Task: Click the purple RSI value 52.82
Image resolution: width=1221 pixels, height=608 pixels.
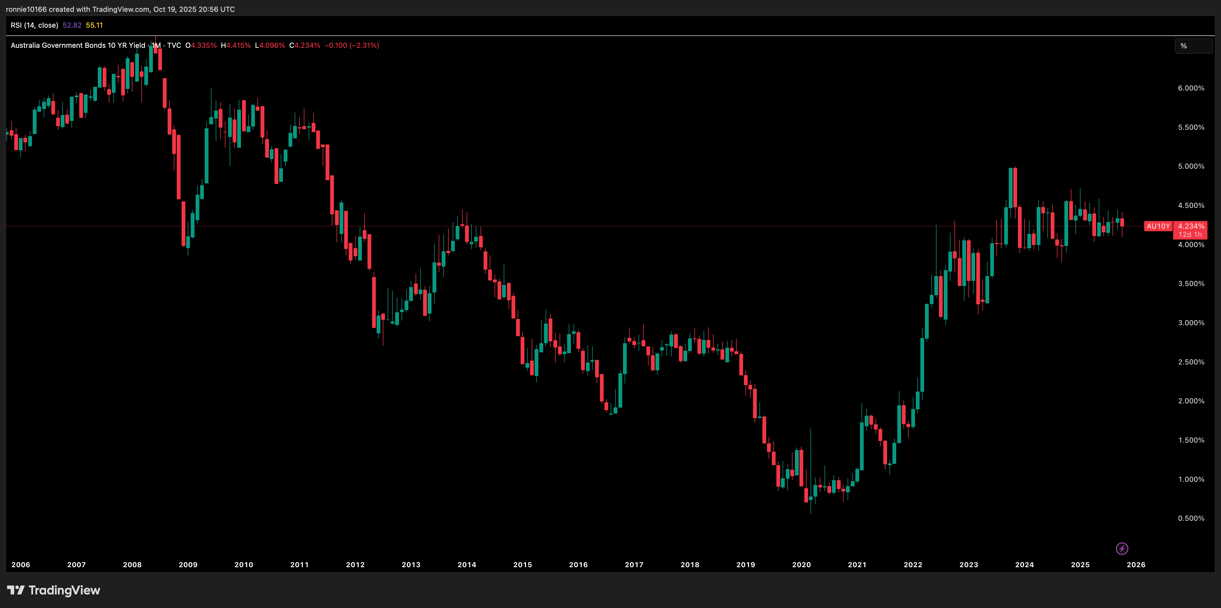Action: point(72,25)
